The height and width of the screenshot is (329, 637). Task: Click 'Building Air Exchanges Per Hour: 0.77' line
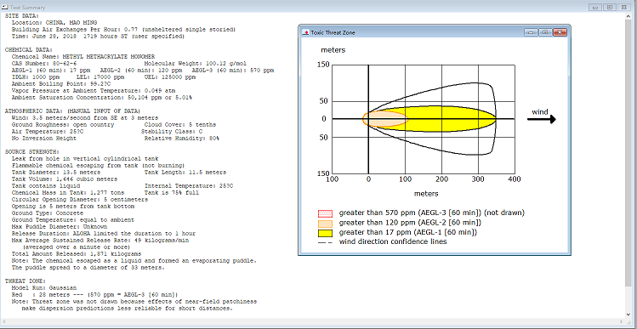point(123,30)
